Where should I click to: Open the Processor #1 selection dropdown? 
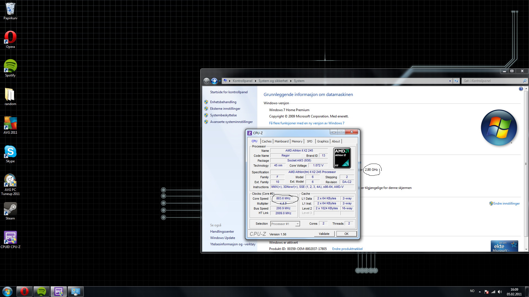(x=298, y=224)
